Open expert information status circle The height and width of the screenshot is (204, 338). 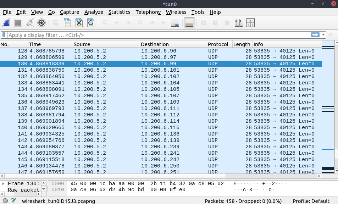tap(5, 201)
